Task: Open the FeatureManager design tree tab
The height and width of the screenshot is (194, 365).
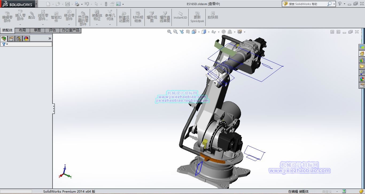Action: tap(4, 39)
